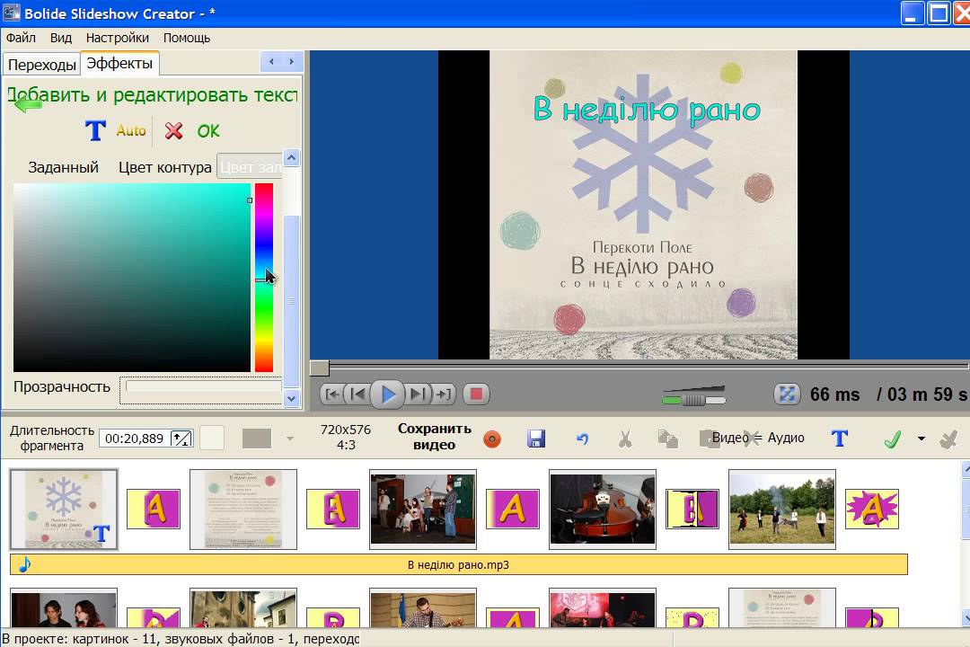Click the blue T add-text icon in Effects panel
This screenshot has height=647, width=970.
95,130
